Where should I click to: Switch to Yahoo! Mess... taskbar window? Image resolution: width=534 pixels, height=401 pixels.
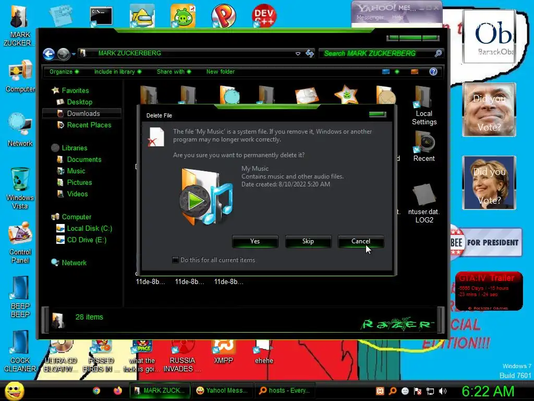click(222, 391)
